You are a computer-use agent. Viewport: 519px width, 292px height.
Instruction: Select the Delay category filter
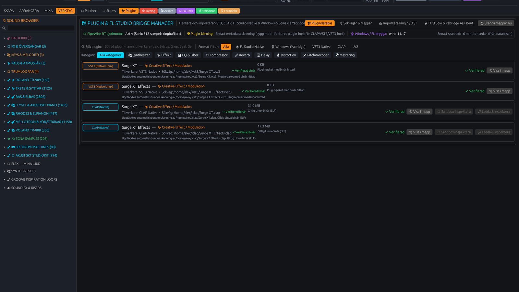(x=263, y=55)
